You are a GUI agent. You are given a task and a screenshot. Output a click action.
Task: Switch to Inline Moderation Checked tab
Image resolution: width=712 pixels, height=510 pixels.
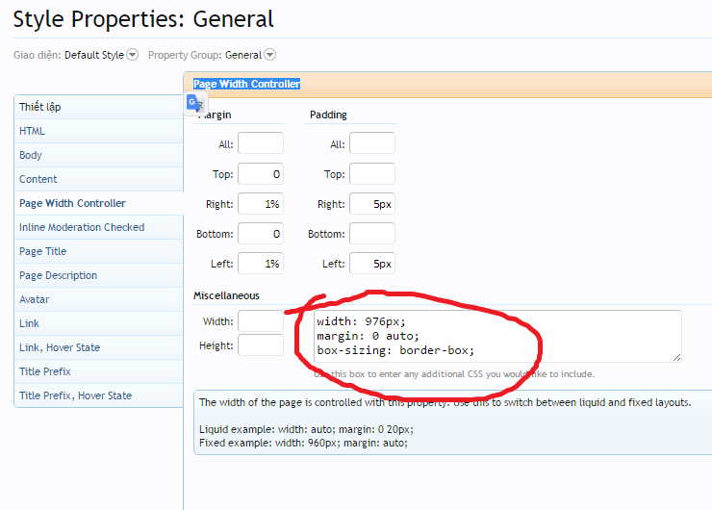click(x=82, y=227)
